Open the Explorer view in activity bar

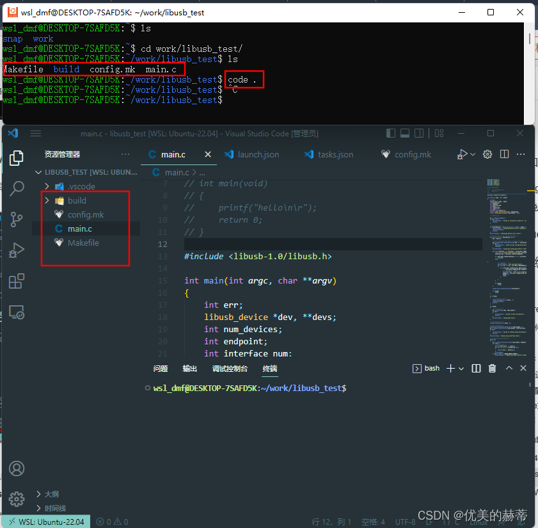[x=16, y=158]
